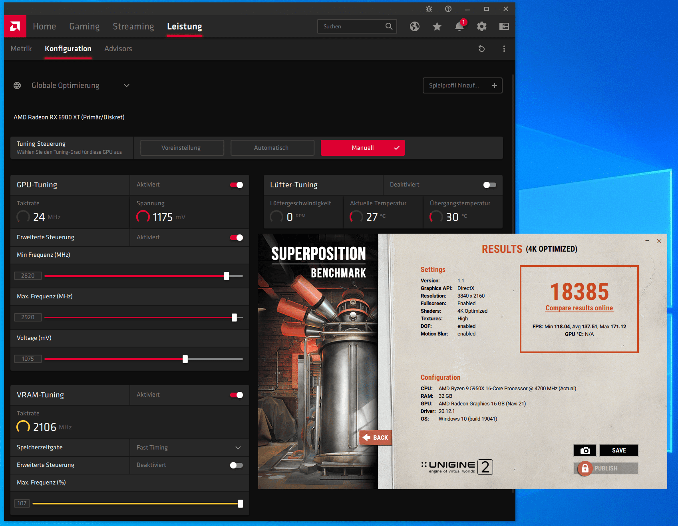
Task: Select the Automatisch tuning option
Action: coord(272,148)
